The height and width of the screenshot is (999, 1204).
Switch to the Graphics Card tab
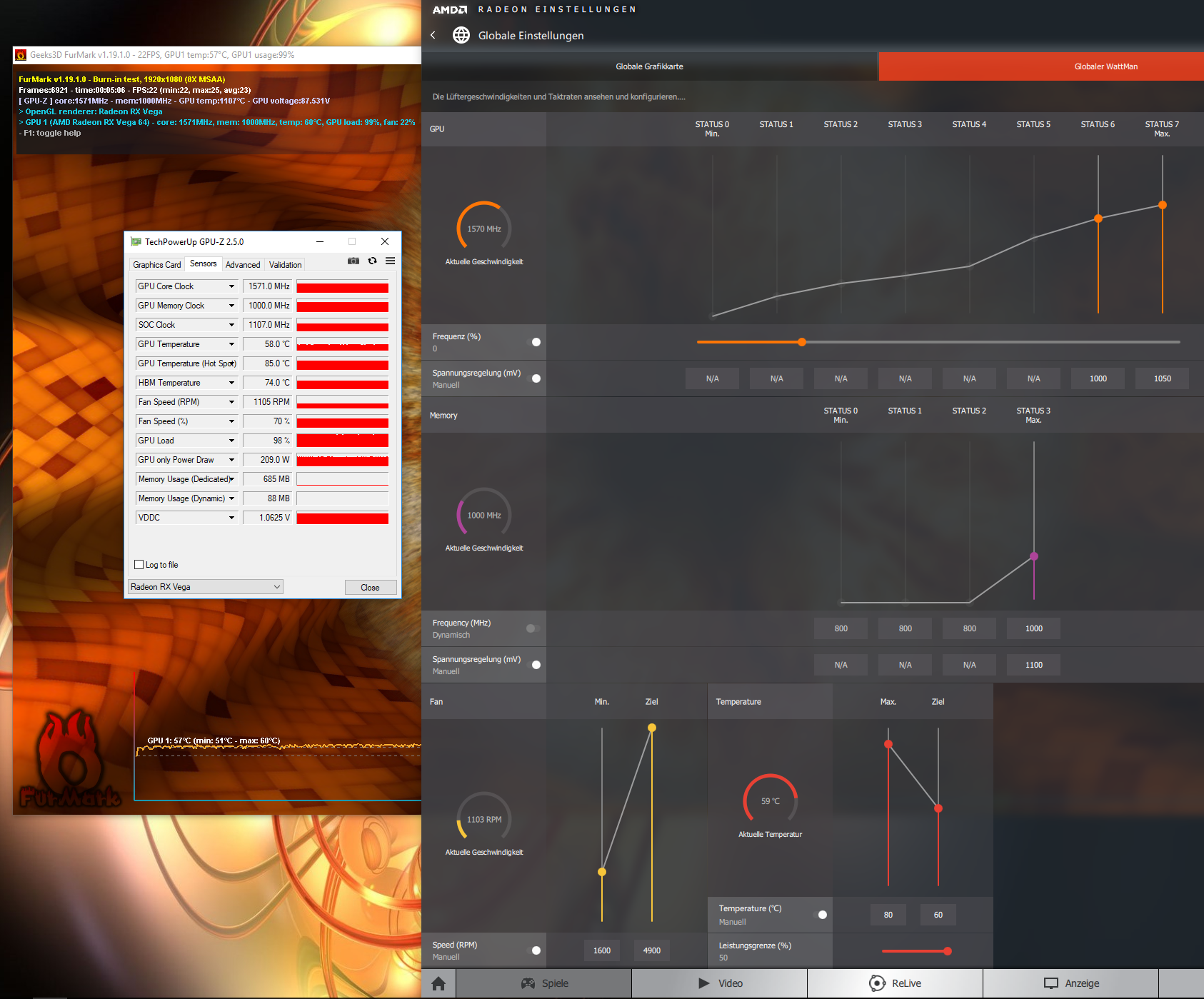coord(157,265)
